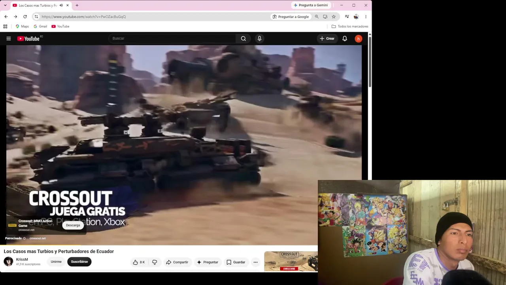Expand the tab search dropdown arrow
The width and height of the screenshot is (506, 285).
5,6
